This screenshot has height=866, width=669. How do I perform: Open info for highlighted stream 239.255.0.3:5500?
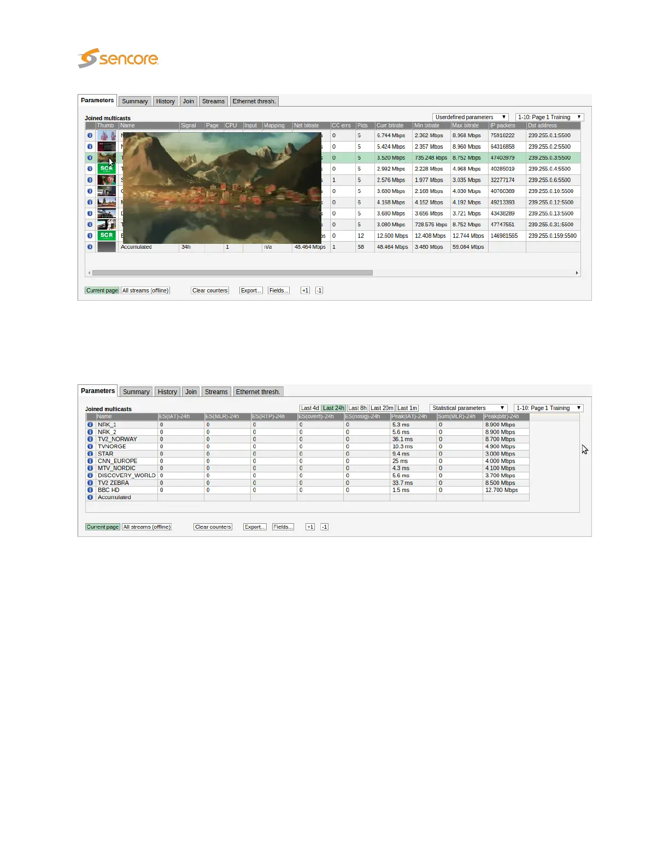[90, 158]
